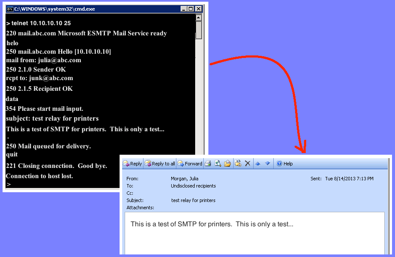The image size is (395, 257).
Task: Click '220 mail.abc.com Microsoft ESMTP' line
Action: click(86, 33)
